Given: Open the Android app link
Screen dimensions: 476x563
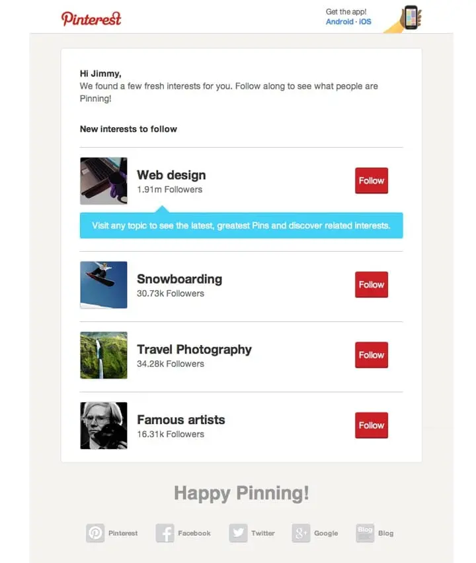Looking at the screenshot, I should pyautogui.click(x=340, y=22).
